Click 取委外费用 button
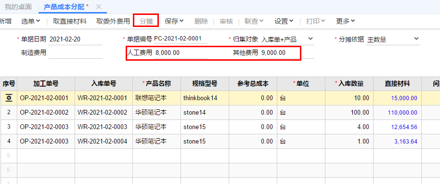The width and height of the screenshot is (440, 184). (113, 21)
